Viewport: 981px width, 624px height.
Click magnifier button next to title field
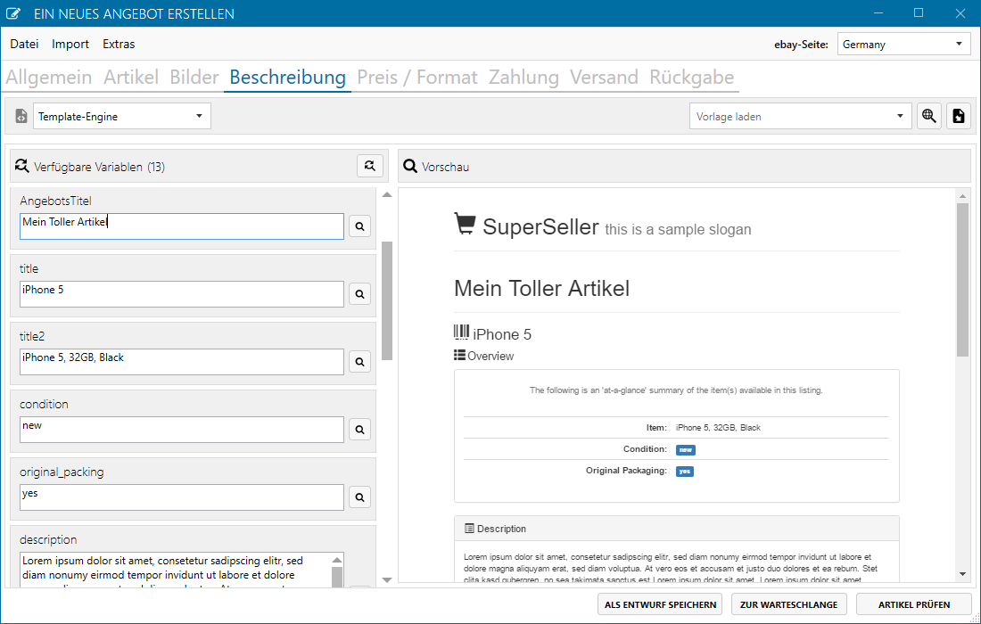[x=359, y=294]
